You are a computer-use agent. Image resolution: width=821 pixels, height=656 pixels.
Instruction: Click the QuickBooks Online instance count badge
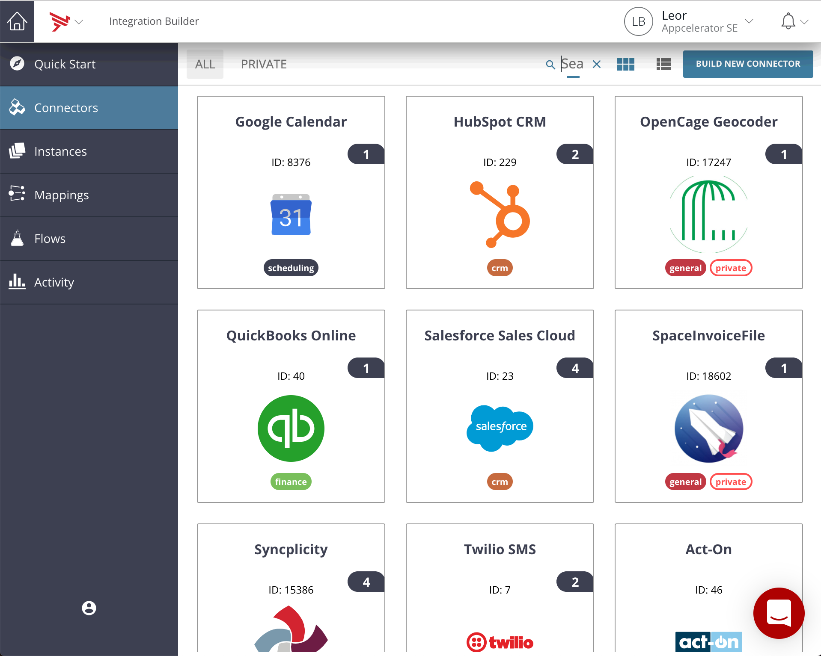366,368
